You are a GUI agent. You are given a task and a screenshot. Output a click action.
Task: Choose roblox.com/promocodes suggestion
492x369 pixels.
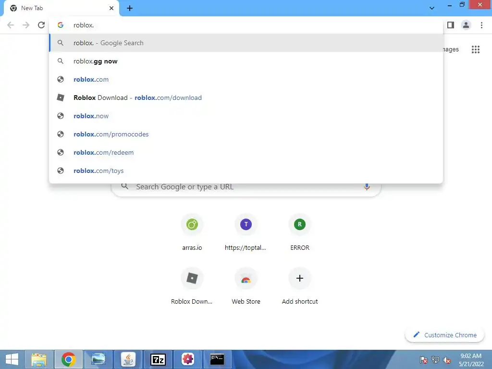(246, 134)
